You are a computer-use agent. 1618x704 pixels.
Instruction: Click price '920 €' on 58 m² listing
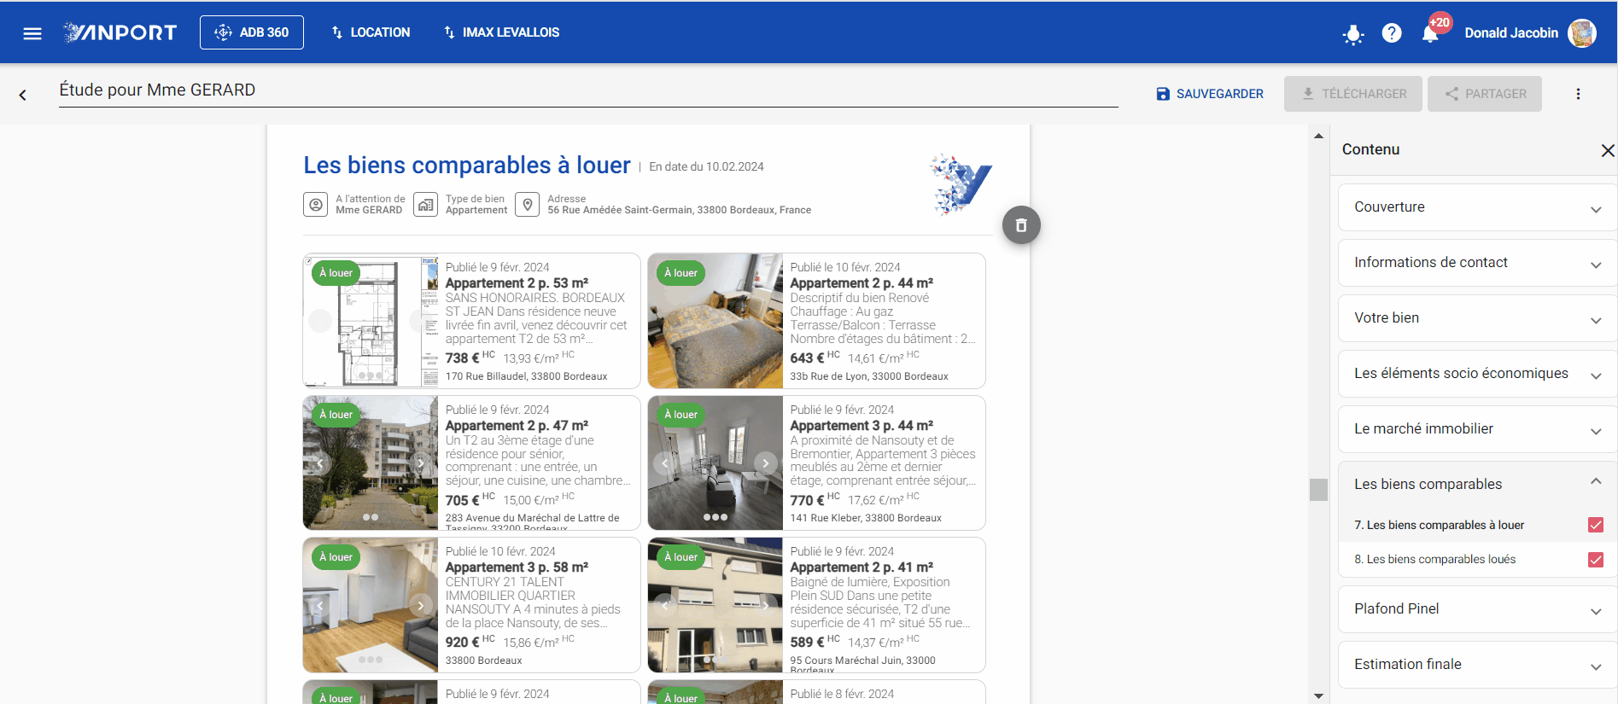coord(462,643)
